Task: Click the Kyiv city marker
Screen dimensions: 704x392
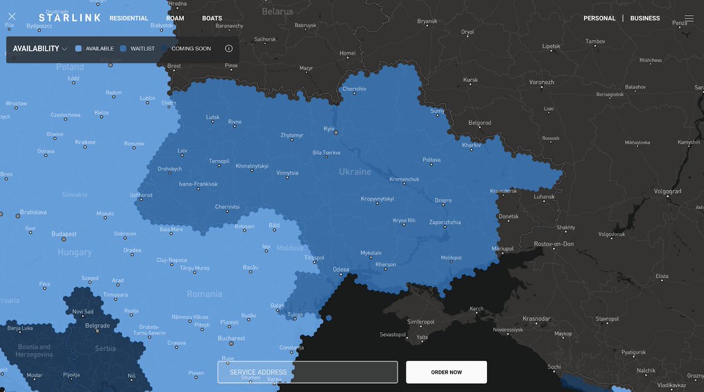Action: (336, 133)
